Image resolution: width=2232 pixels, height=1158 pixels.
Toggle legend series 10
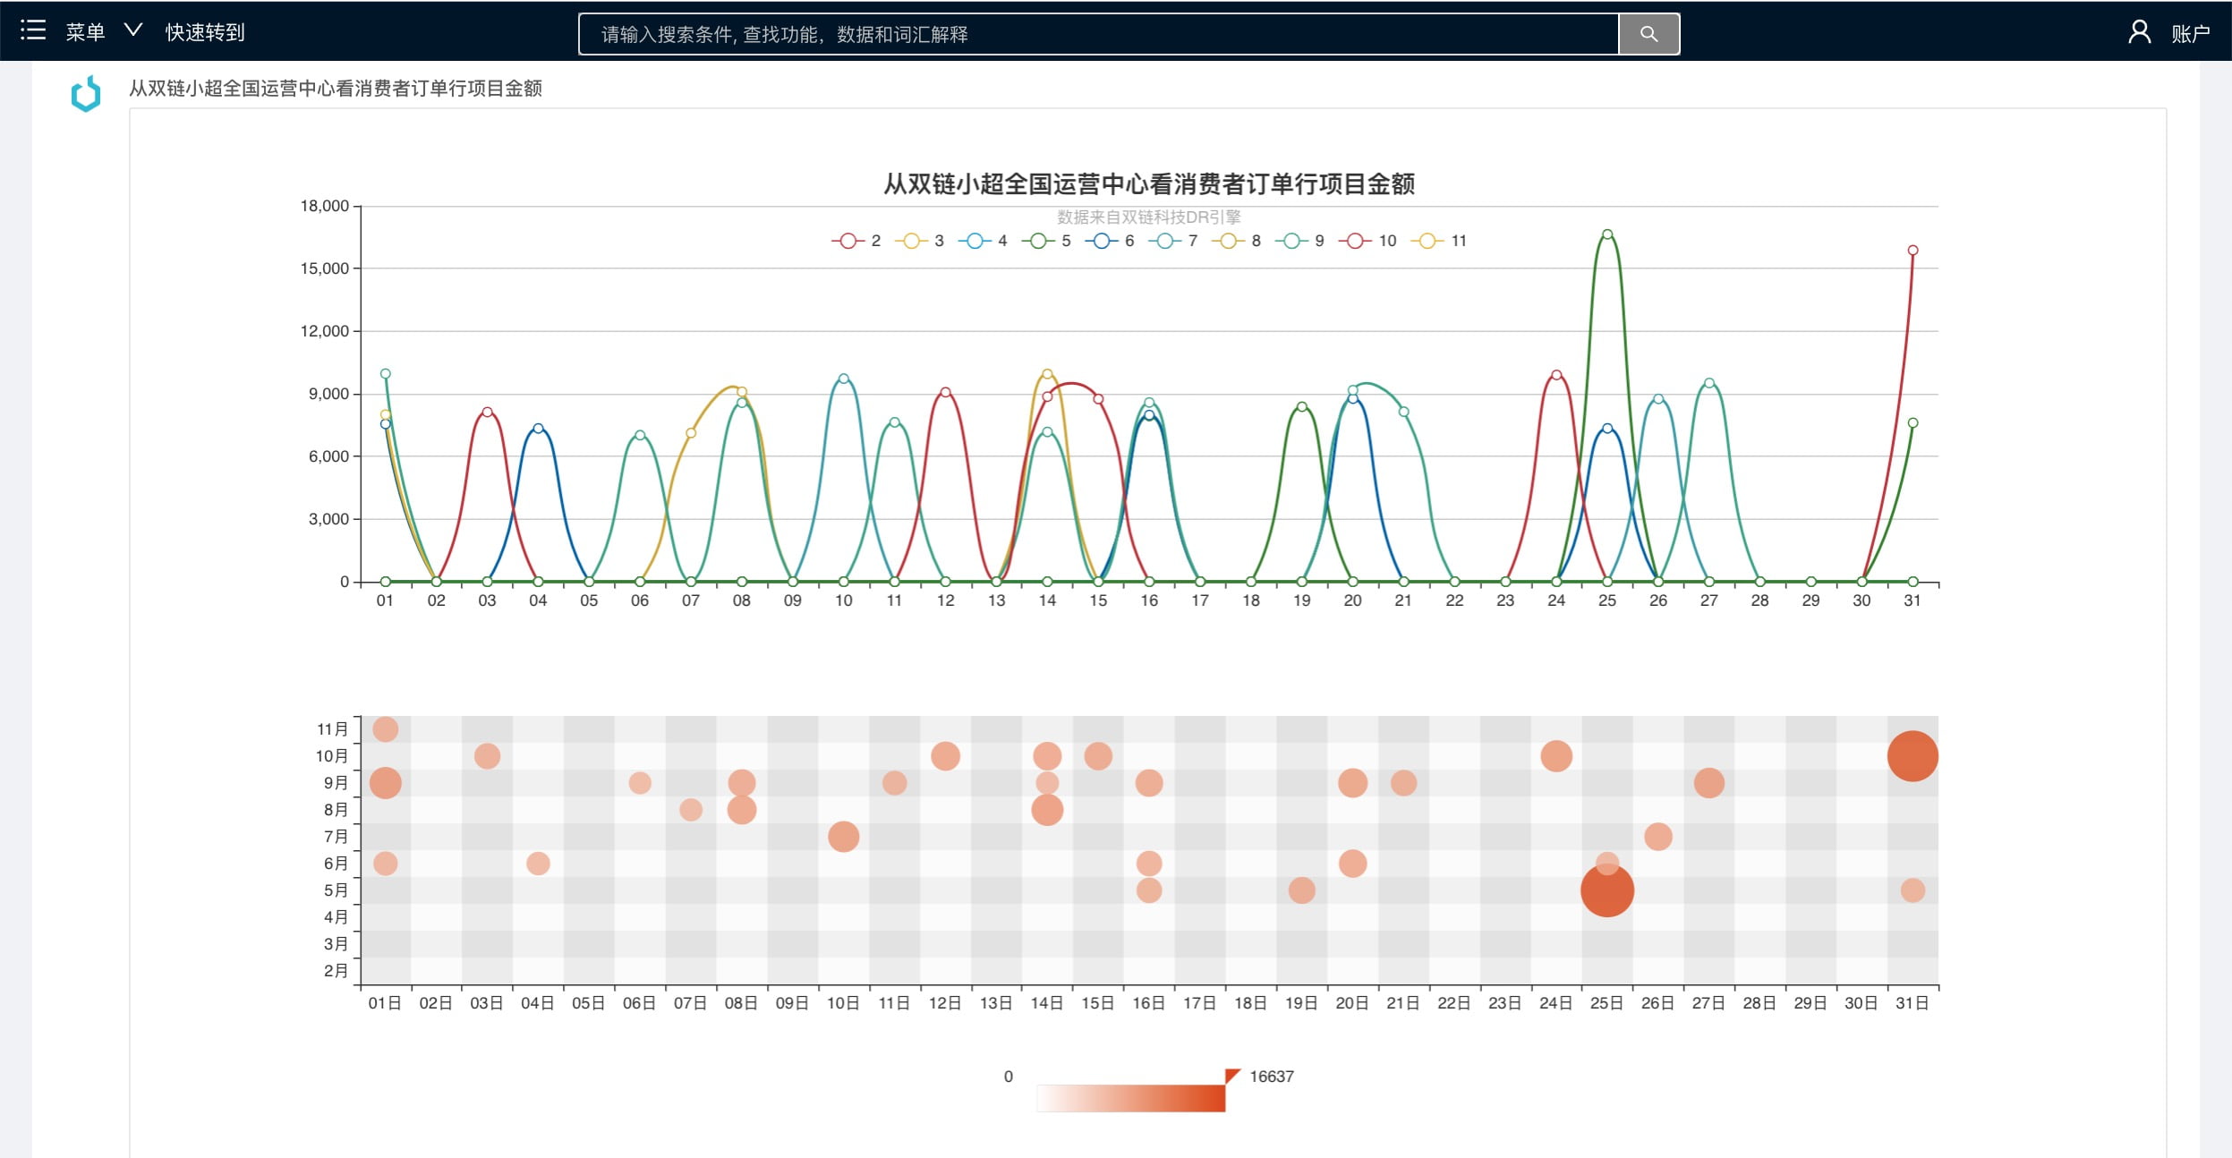1367,241
